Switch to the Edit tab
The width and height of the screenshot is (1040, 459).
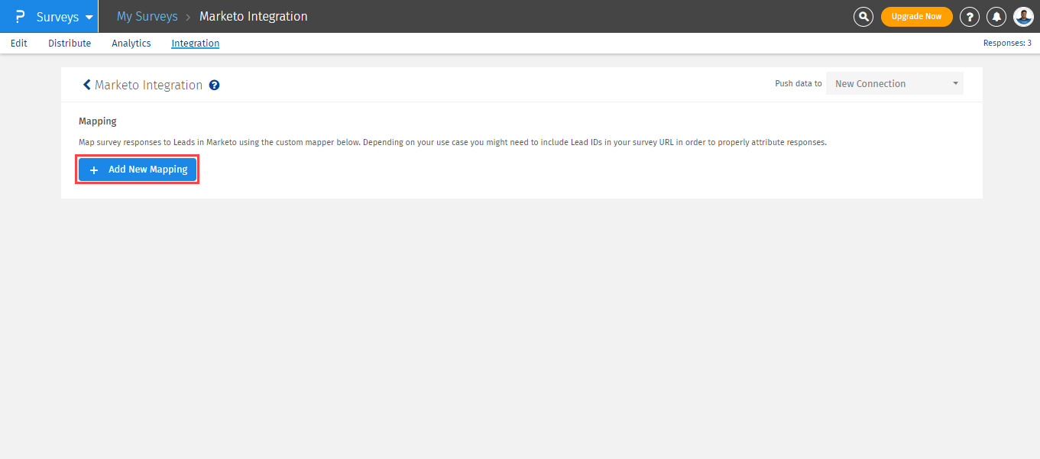(19, 44)
